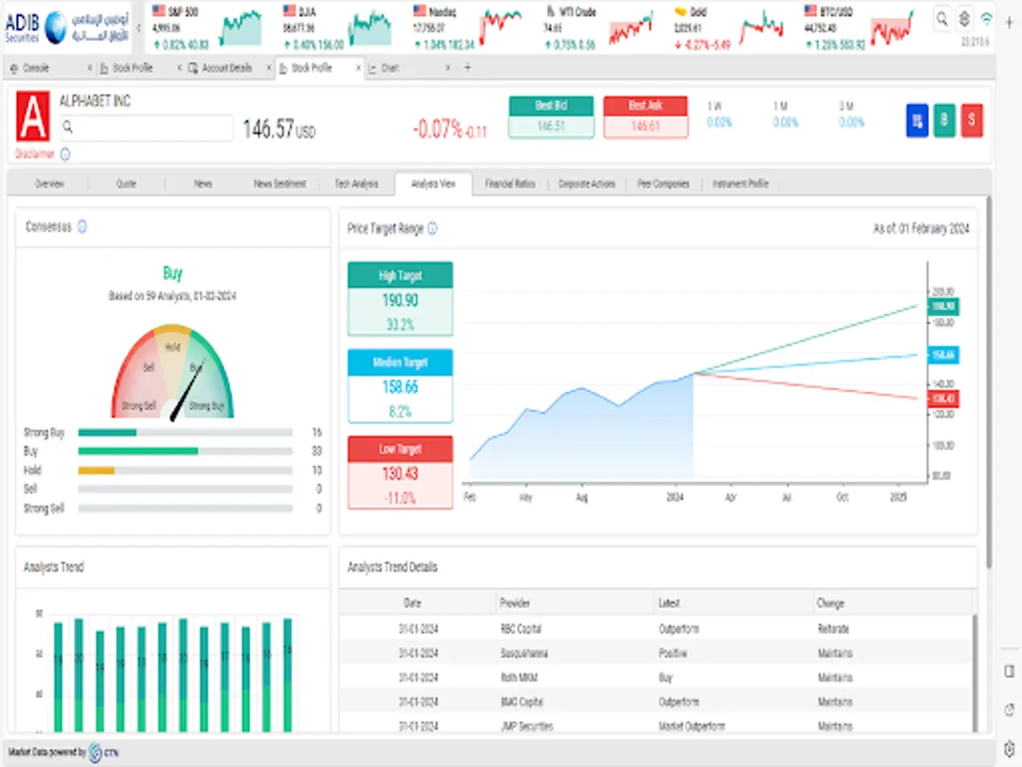Open the Corporate Actions tab

click(587, 183)
